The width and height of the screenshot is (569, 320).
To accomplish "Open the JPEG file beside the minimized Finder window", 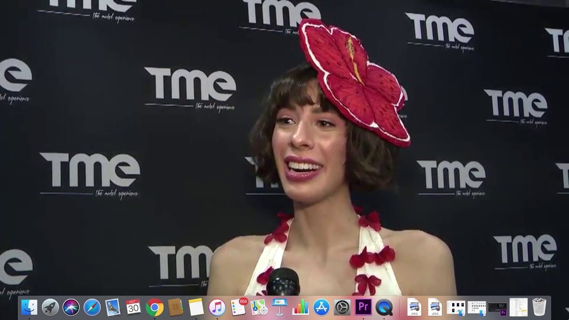I will coord(435,307).
